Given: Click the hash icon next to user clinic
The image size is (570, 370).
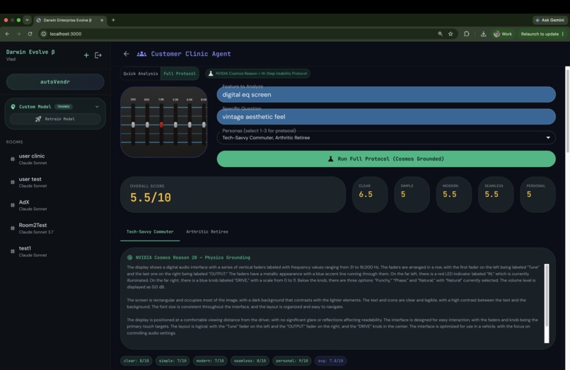Looking at the screenshot, I should [x=12, y=159].
